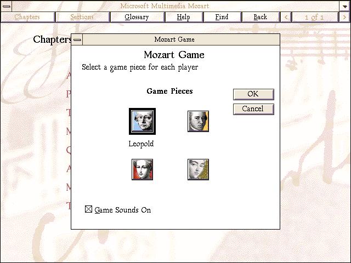Click the '1 of 1' page indicator

314,17
